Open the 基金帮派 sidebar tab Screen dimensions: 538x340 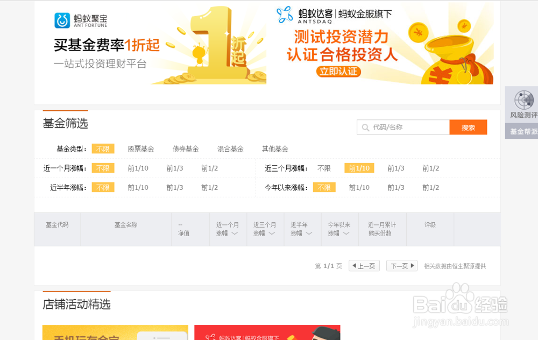522,131
